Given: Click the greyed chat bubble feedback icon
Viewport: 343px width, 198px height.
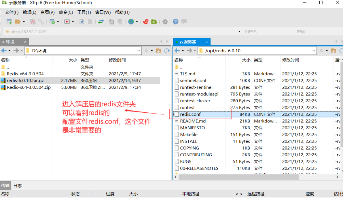Looking at the screenshot, I should click(184, 22).
